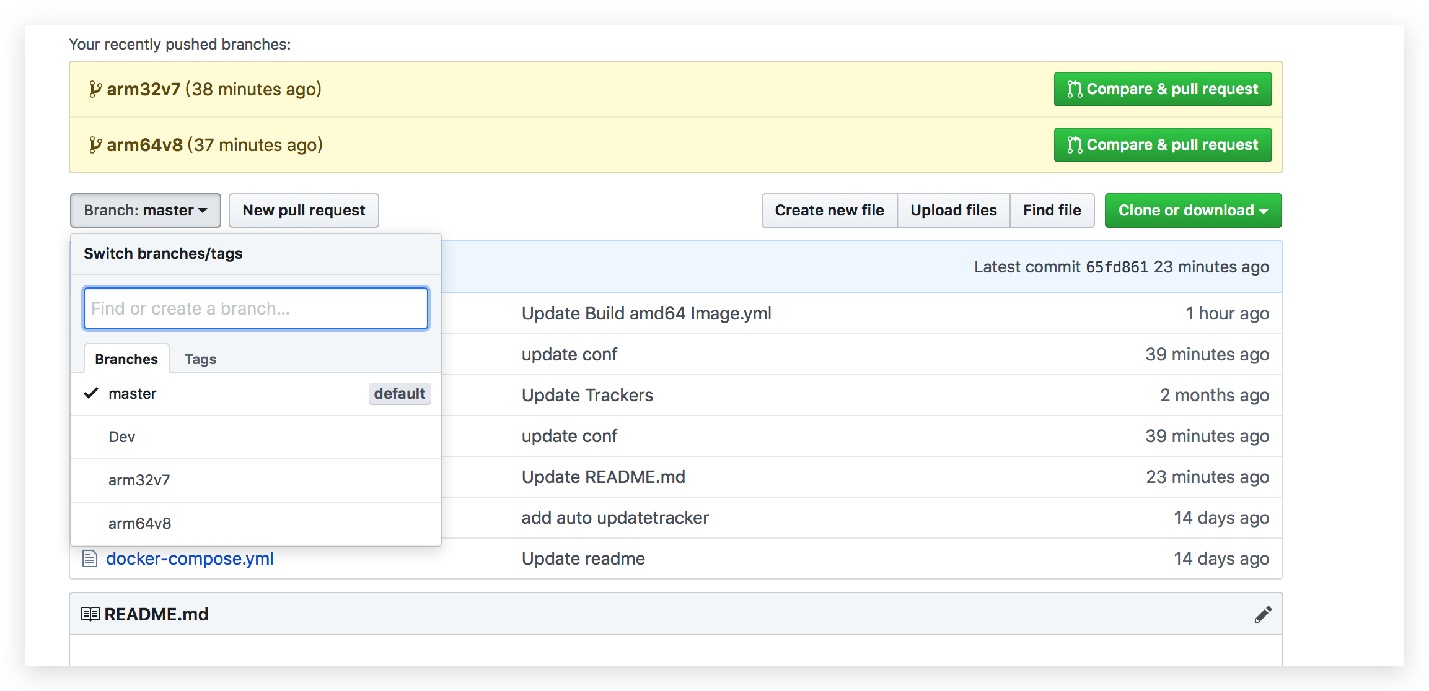Switch to the Tags tab
The width and height of the screenshot is (1429, 691).
pyautogui.click(x=201, y=359)
